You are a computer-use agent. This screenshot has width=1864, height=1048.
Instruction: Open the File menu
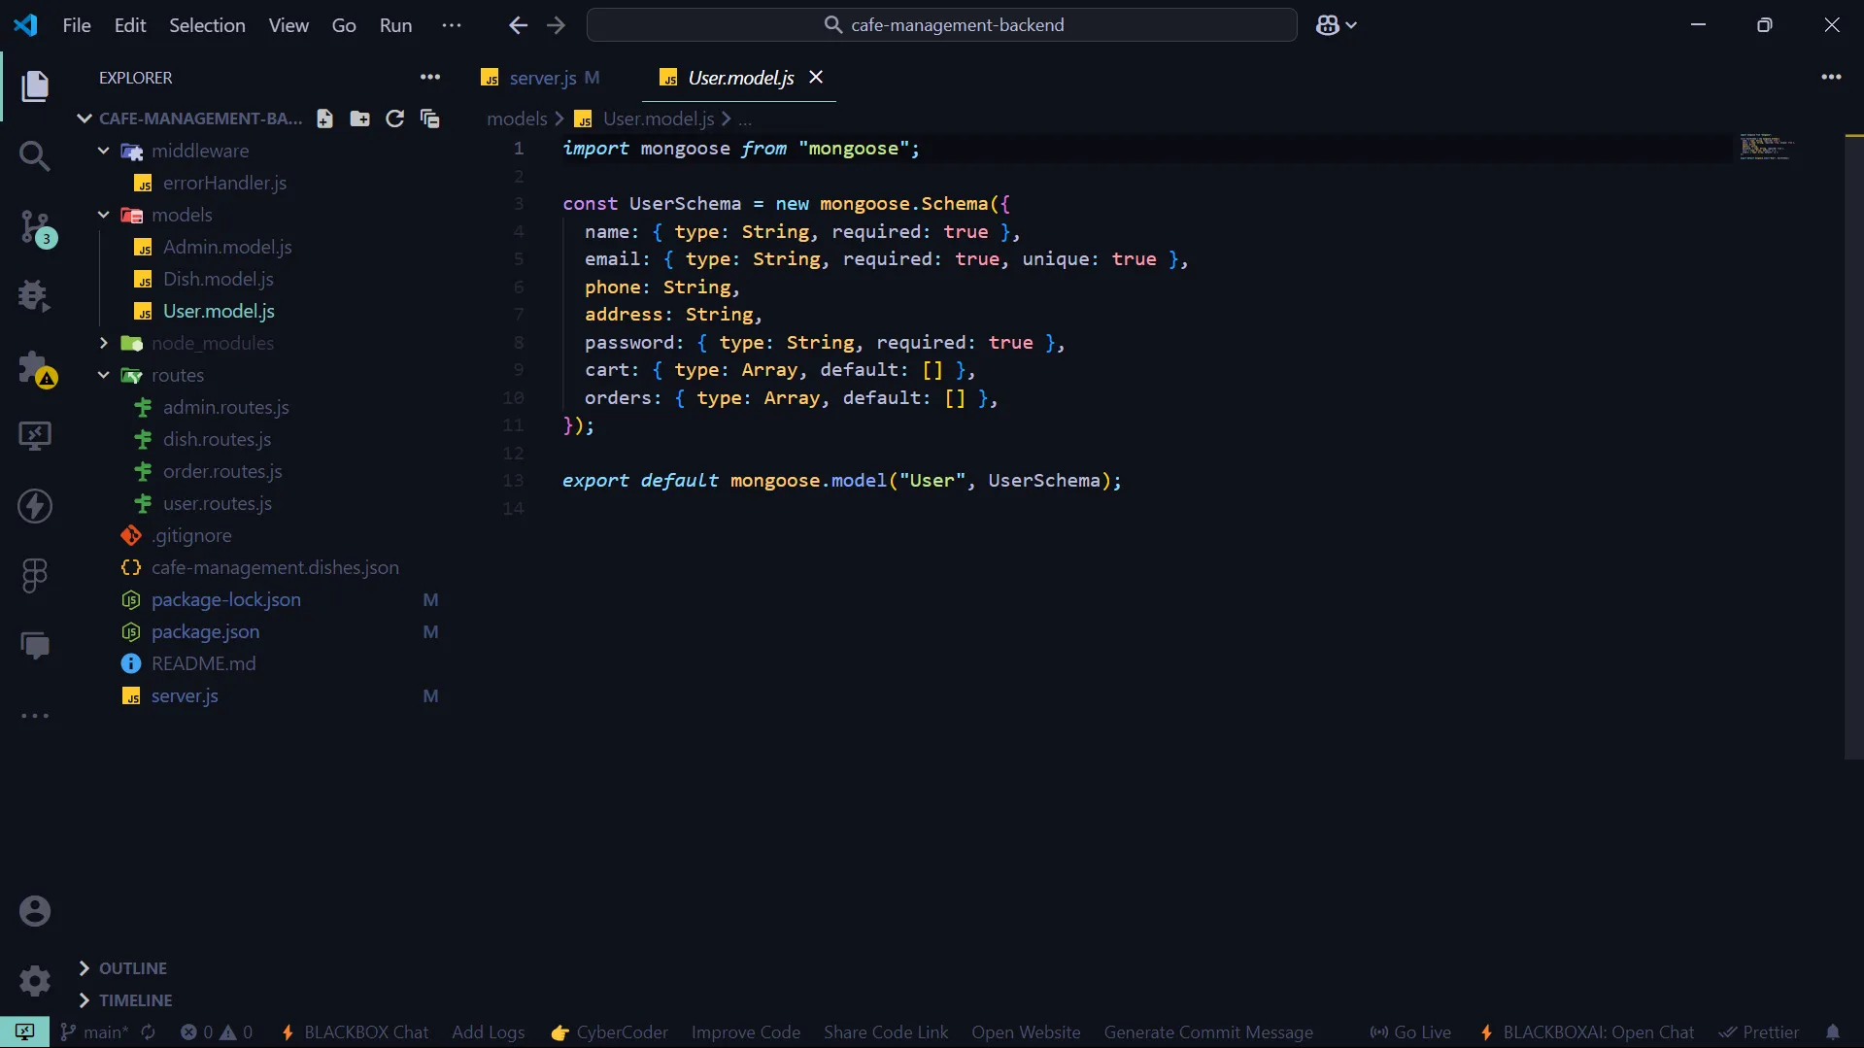tap(77, 25)
